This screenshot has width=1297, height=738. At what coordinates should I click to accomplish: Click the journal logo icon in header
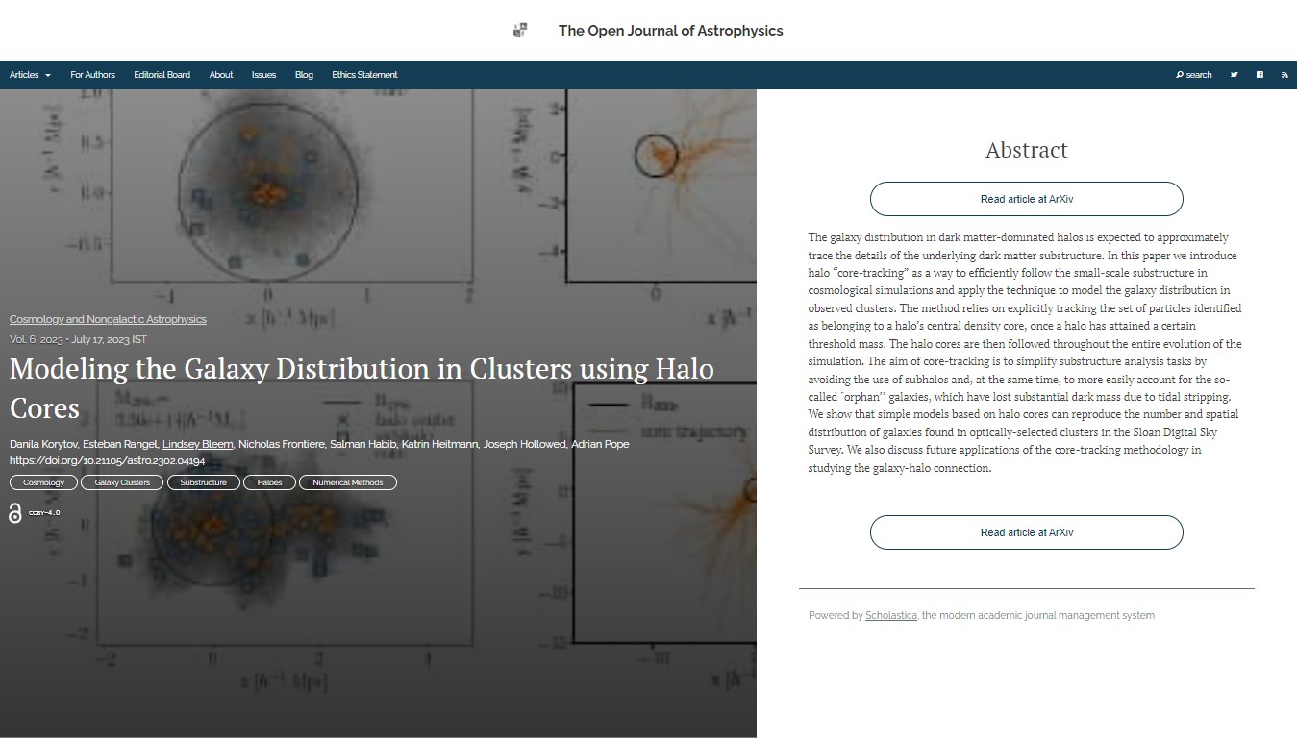520,31
